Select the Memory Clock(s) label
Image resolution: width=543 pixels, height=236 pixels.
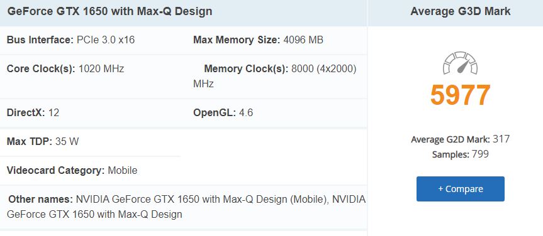point(246,69)
